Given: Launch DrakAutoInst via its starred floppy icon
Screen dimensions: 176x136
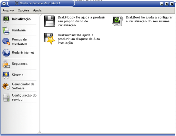Looking at the screenshot, I should point(49,39).
